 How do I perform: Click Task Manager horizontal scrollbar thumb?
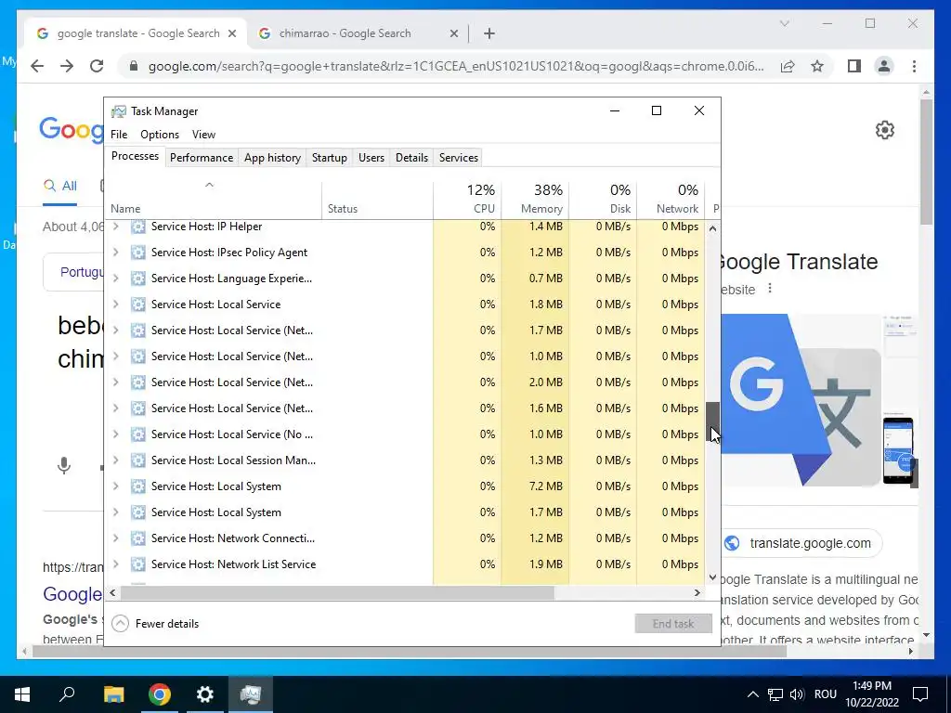(337, 593)
